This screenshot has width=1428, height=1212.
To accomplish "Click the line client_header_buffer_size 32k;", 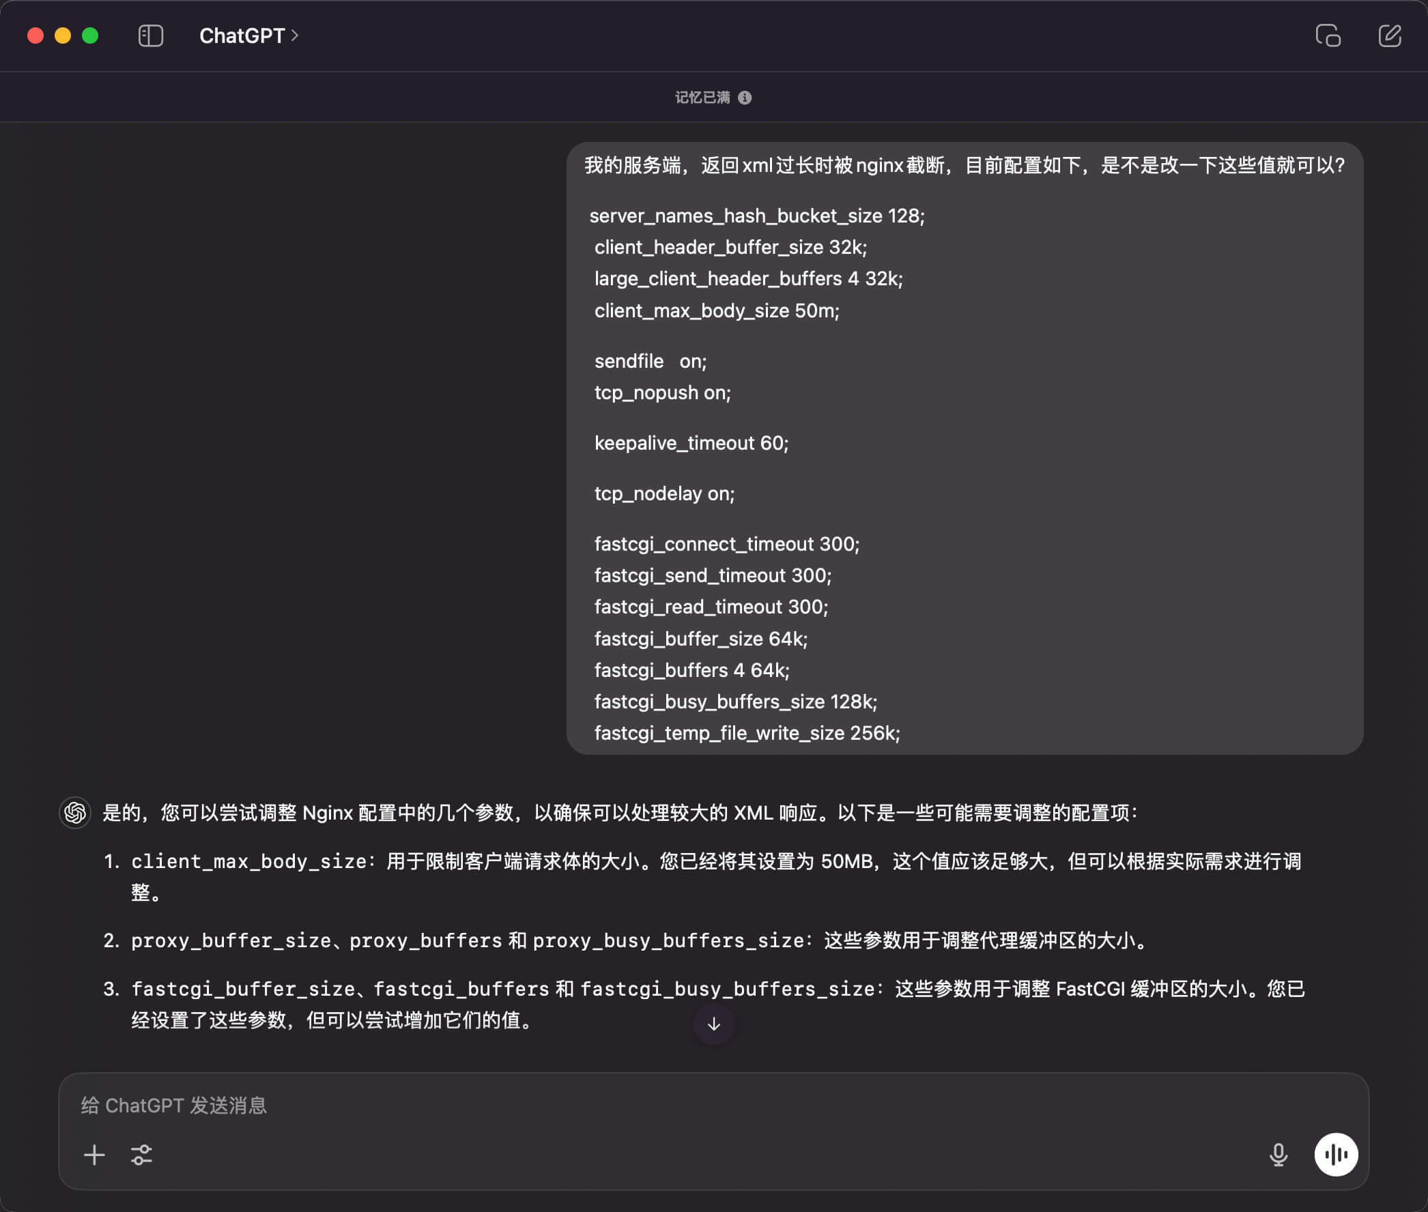I will click(x=730, y=247).
